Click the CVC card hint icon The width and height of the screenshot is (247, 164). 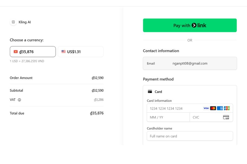point(226,117)
